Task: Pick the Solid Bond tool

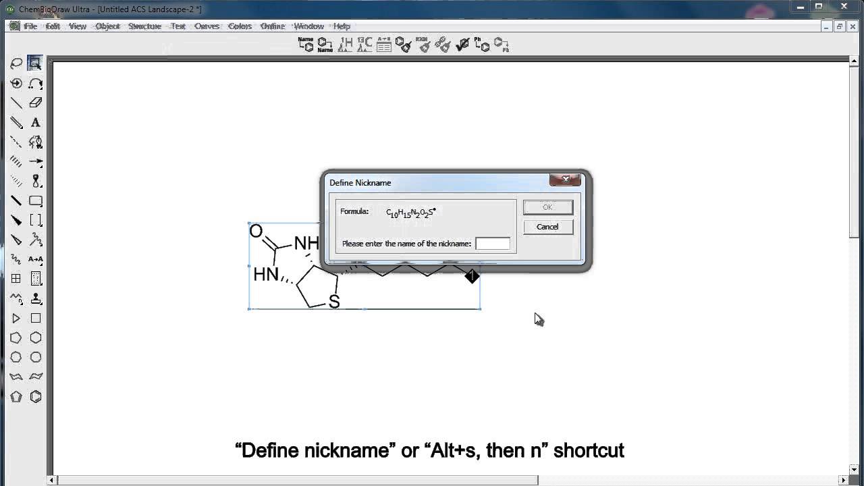Action: [16, 103]
